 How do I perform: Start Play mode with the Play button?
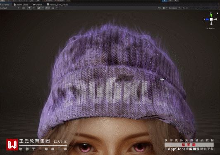tap(164, 1)
